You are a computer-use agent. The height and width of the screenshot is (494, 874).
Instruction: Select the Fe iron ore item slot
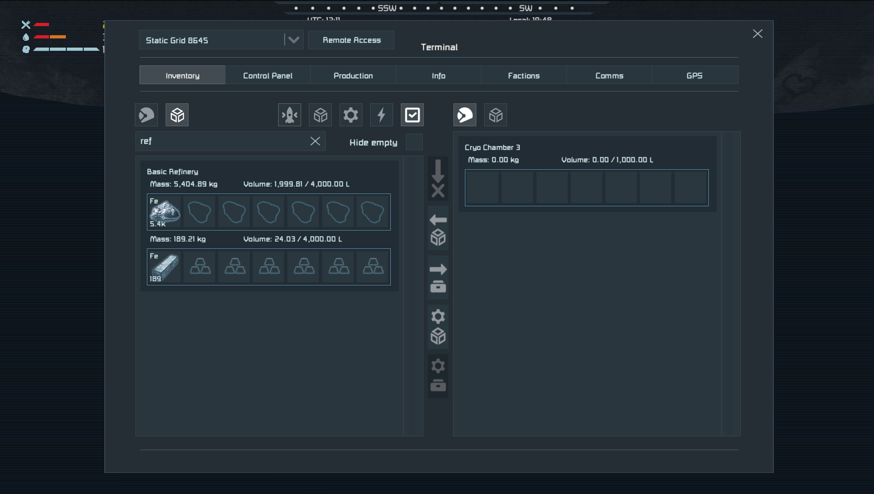pos(164,212)
